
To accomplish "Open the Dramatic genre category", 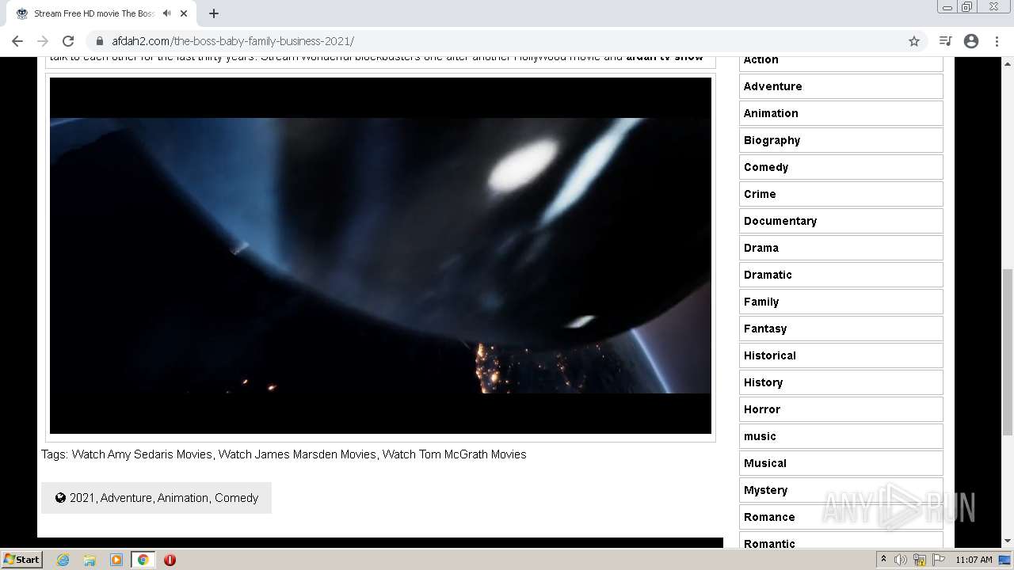I will (x=841, y=275).
